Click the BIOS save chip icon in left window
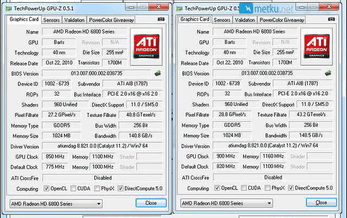347x218 pixels. [x=158, y=73]
